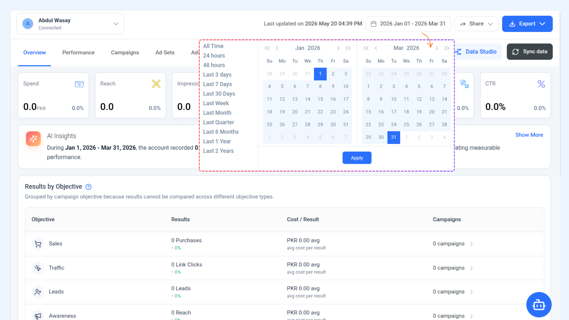Skip to next year in Mar 2026 calendar
569x320 pixels.
[447, 48]
